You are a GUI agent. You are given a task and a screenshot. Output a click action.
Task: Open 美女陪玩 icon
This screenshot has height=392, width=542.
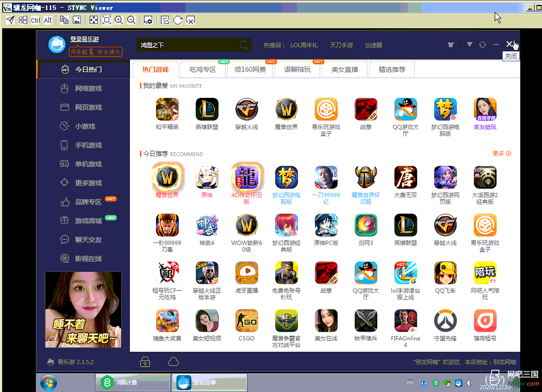click(485, 109)
